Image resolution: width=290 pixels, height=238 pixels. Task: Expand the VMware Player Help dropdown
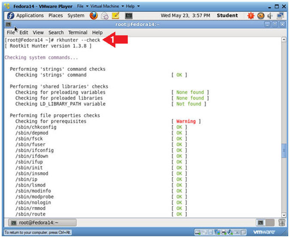click(x=133, y=6)
